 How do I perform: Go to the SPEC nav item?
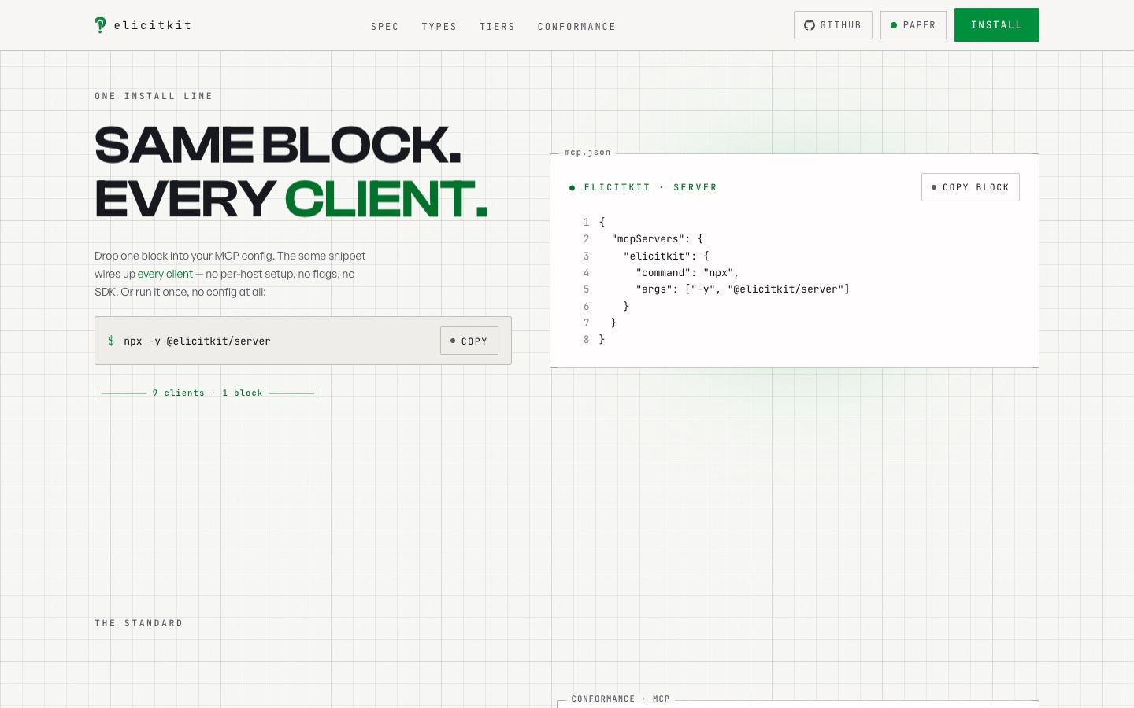[385, 27]
